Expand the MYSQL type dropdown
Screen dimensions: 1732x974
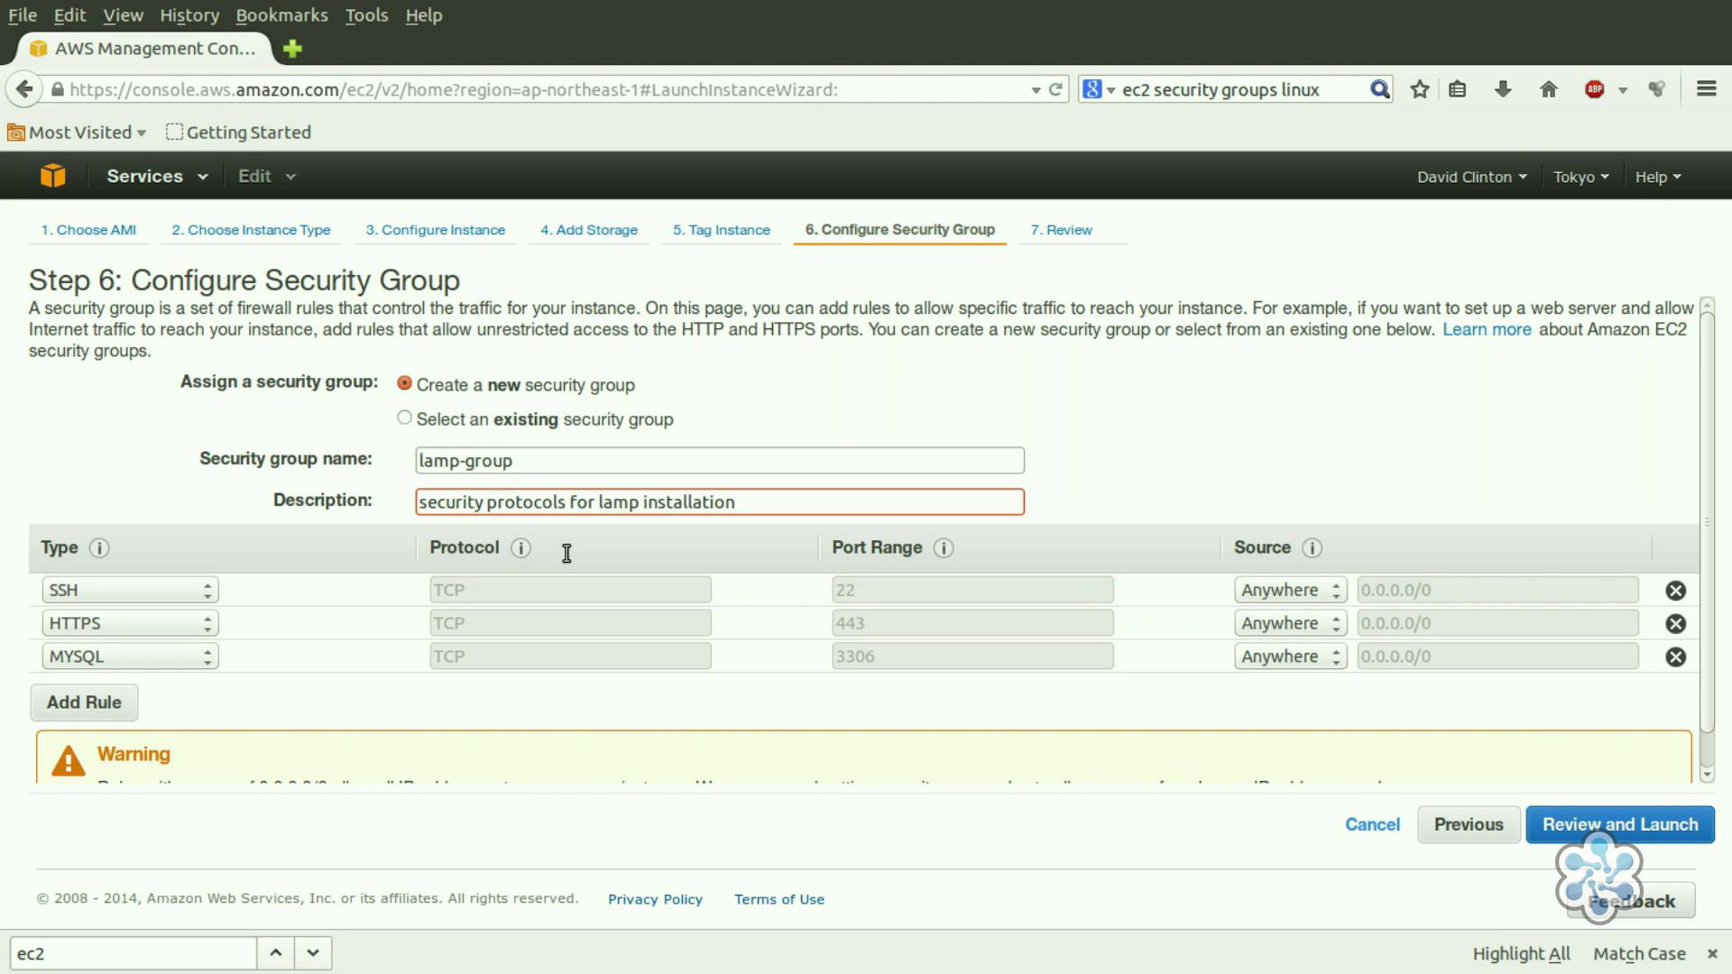(x=128, y=656)
